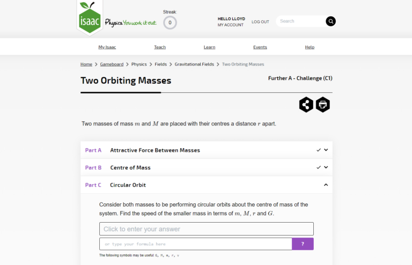Click the Home breadcrumb link

pos(86,64)
